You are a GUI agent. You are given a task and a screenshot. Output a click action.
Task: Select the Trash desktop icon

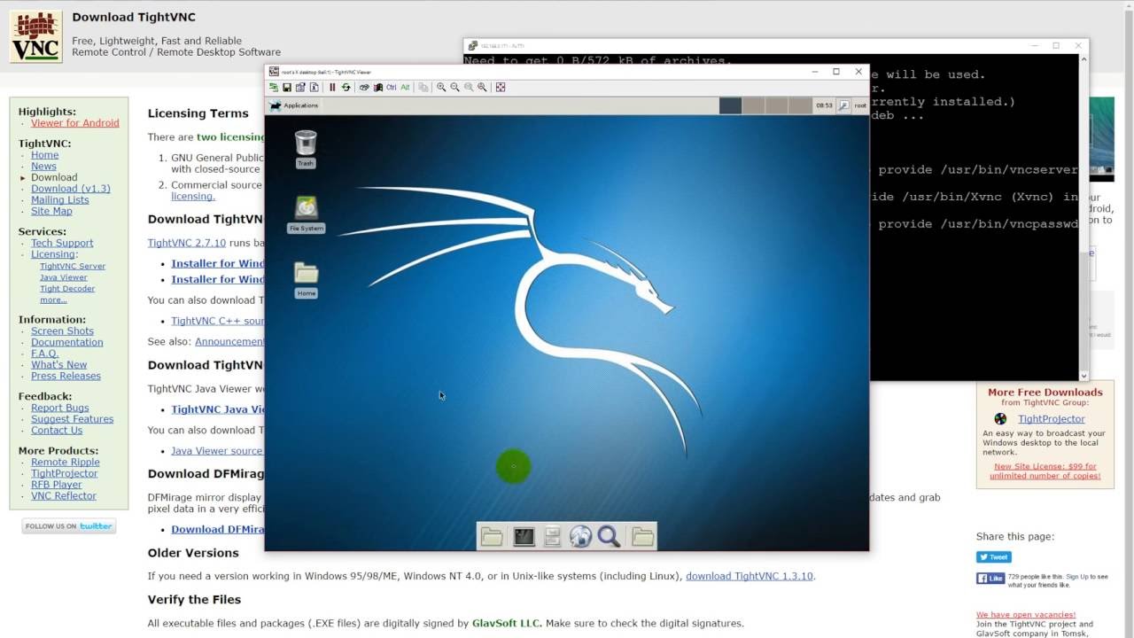pyautogui.click(x=306, y=148)
